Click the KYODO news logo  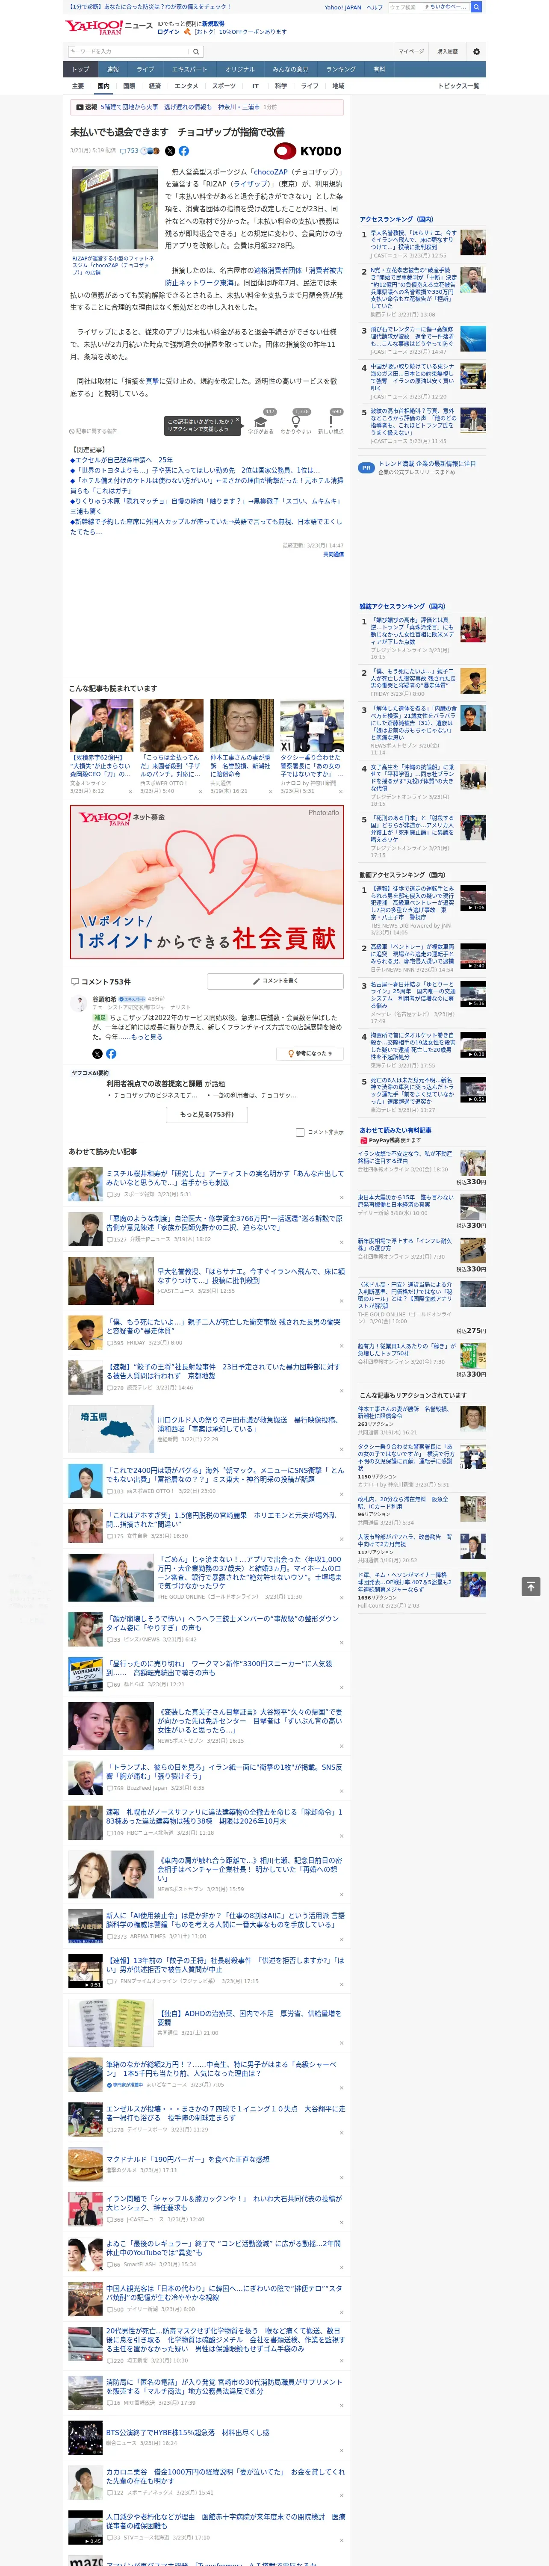point(308,151)
